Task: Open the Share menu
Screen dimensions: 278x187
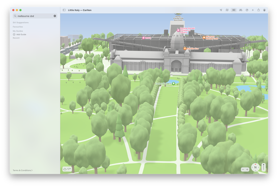Action: 259,10
